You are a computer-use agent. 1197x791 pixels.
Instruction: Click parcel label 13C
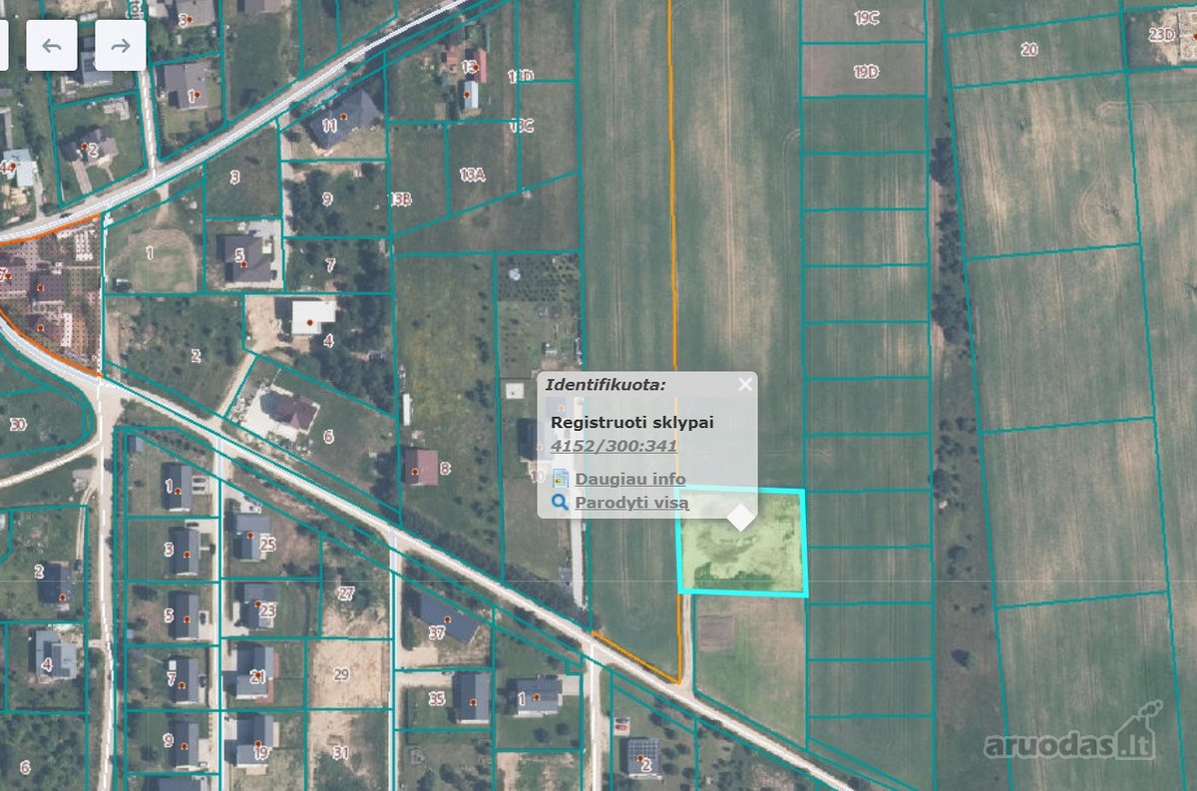coord(522,126)
